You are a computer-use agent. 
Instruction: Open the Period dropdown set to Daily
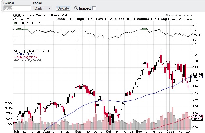pyautogui.click(x=43, y=8)
